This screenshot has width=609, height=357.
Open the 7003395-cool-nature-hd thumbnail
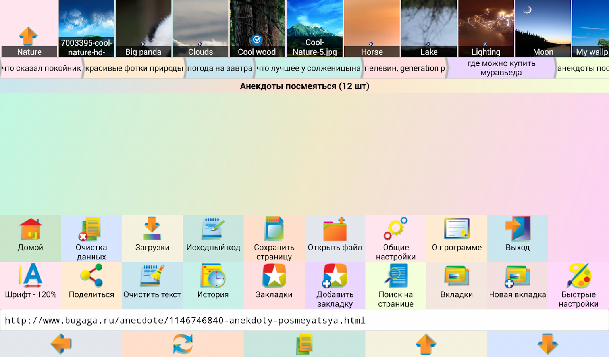coord(86,29)
